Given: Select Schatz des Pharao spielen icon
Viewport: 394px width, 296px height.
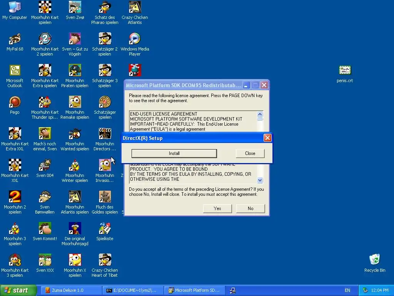Looking at the screenshot, I should coord(105,13).
